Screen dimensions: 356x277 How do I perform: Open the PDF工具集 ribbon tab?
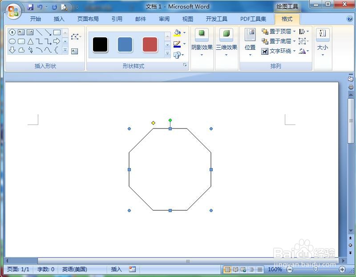(x=253, y=19)
